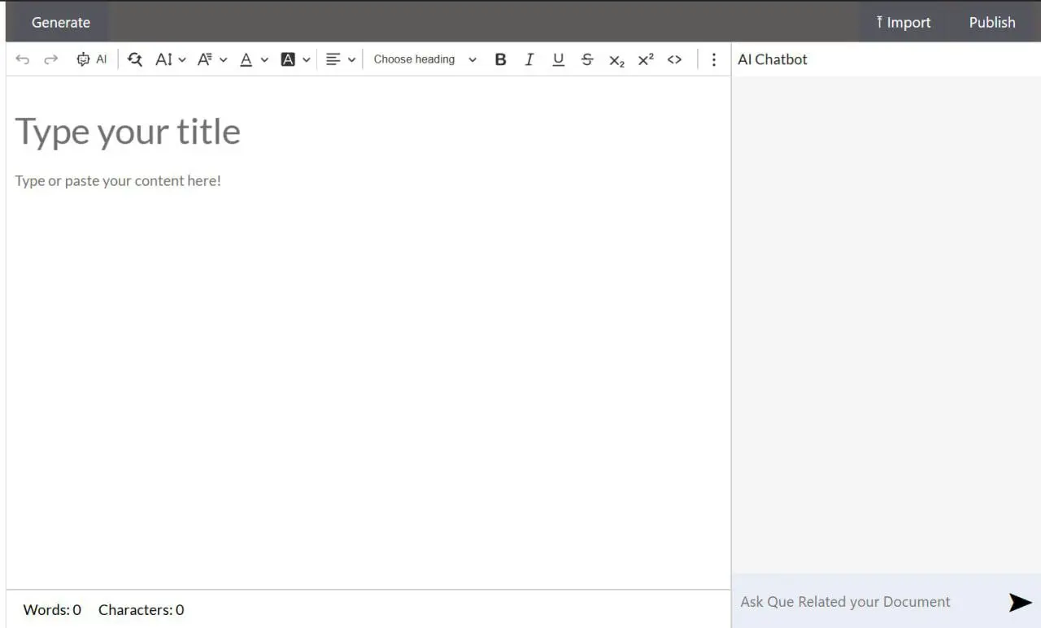Screen dimensions: 1041x628
Task: Open the text alignment dropdown
Action: click(x=340, y=59)
